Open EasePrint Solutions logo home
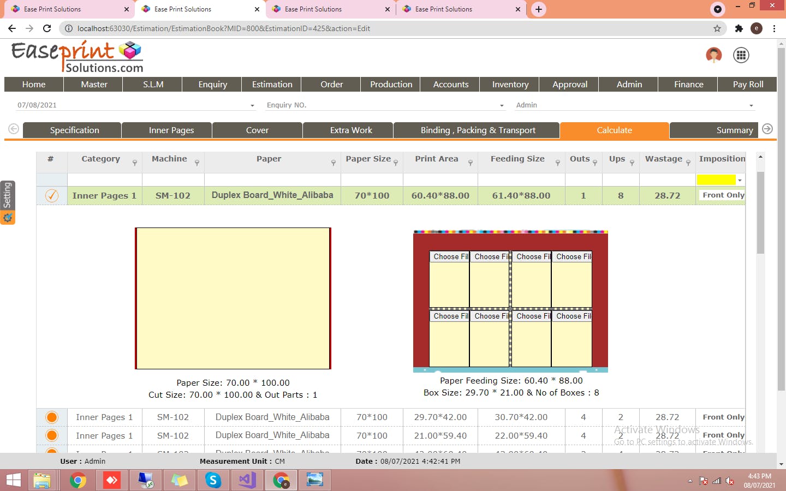This screenshot has width=786, height=491. pos(77,57)
